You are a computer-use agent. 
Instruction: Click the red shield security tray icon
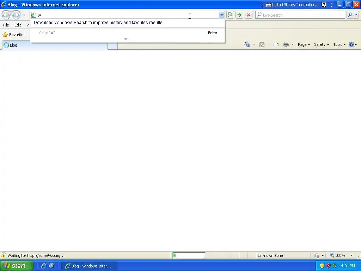tap(328, 266)
